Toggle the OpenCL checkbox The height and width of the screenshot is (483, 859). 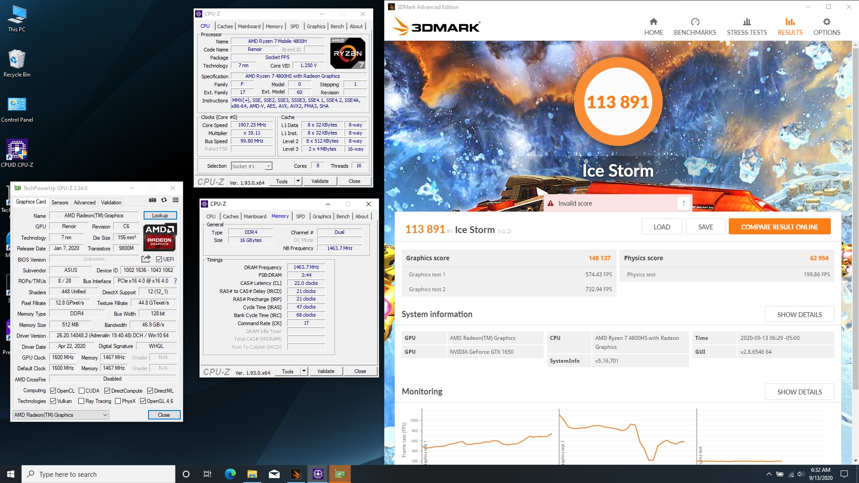pyautogui.click(x=53, y=391)
